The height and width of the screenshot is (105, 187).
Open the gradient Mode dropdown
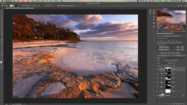pyautogui.click(x=41, y=6)
